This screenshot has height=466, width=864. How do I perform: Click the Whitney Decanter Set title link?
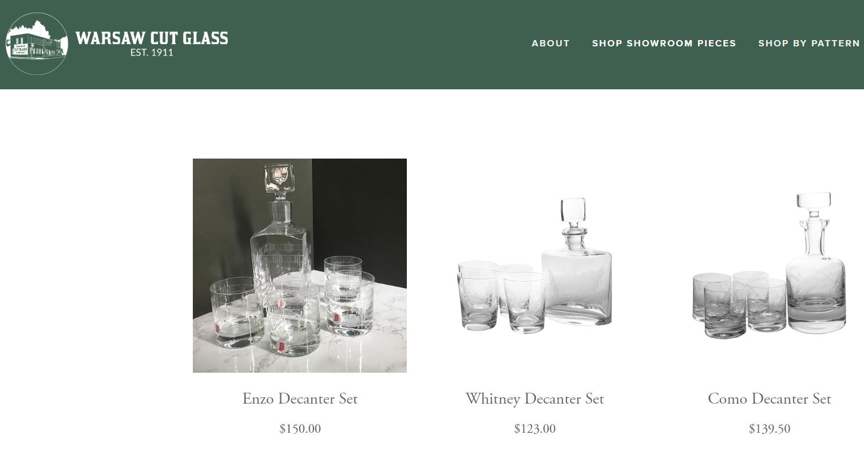[x=534, y=398]
